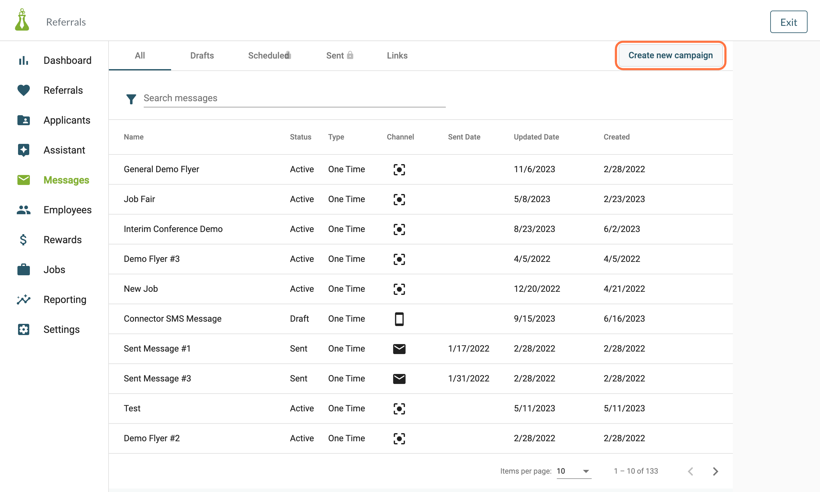Sort by the Sent Date column header
This screenshot has height=492, width=820.
[464, 137]
